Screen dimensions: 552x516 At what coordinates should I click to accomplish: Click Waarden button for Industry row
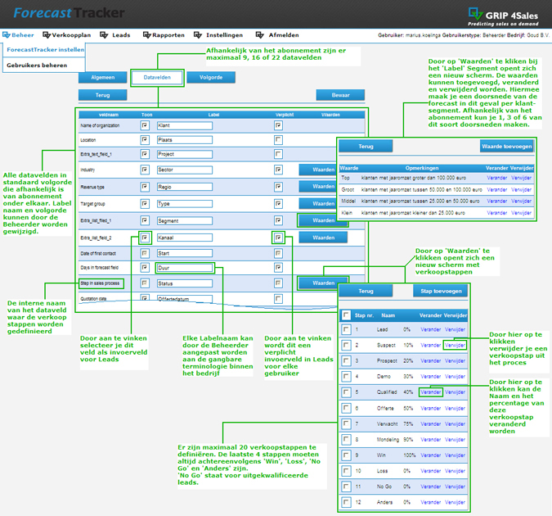pos(318,170)
